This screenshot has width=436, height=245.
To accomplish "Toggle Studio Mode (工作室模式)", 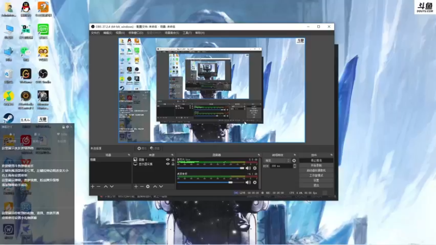I will point(316,175).
